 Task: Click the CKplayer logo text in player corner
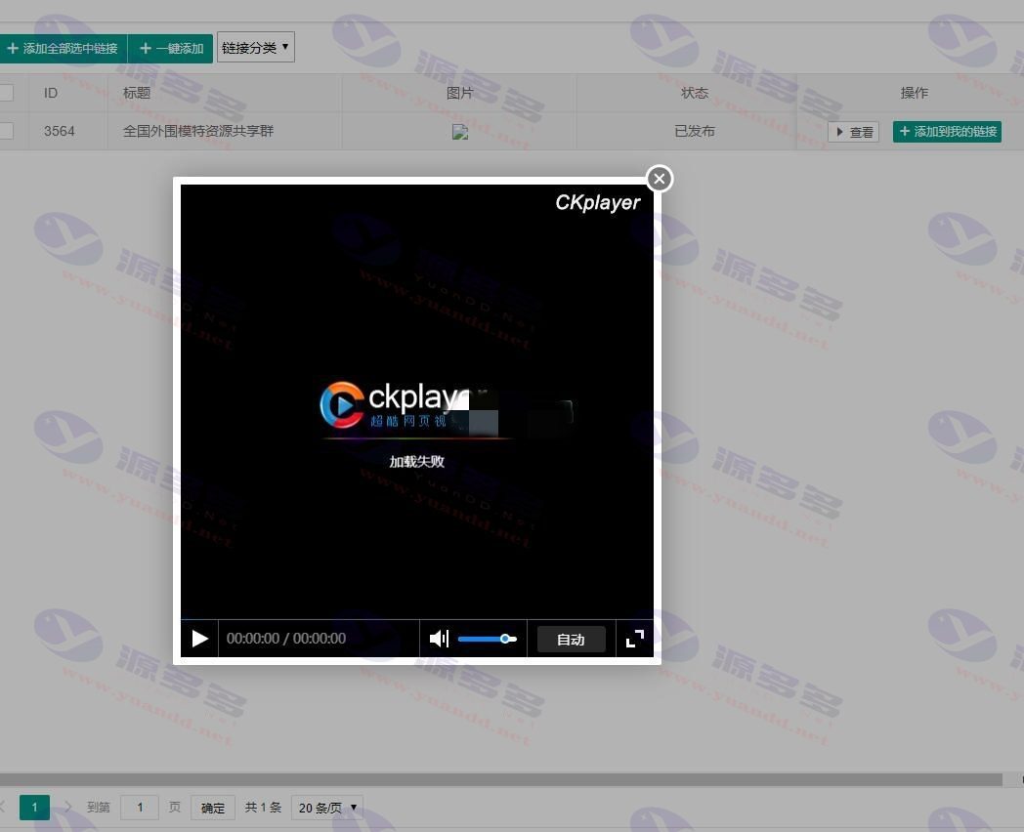point(598,202)
